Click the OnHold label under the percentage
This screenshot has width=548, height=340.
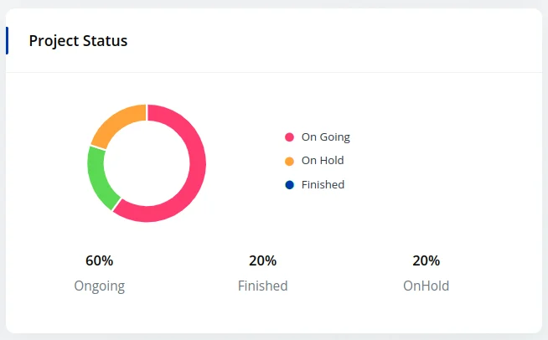426,286
